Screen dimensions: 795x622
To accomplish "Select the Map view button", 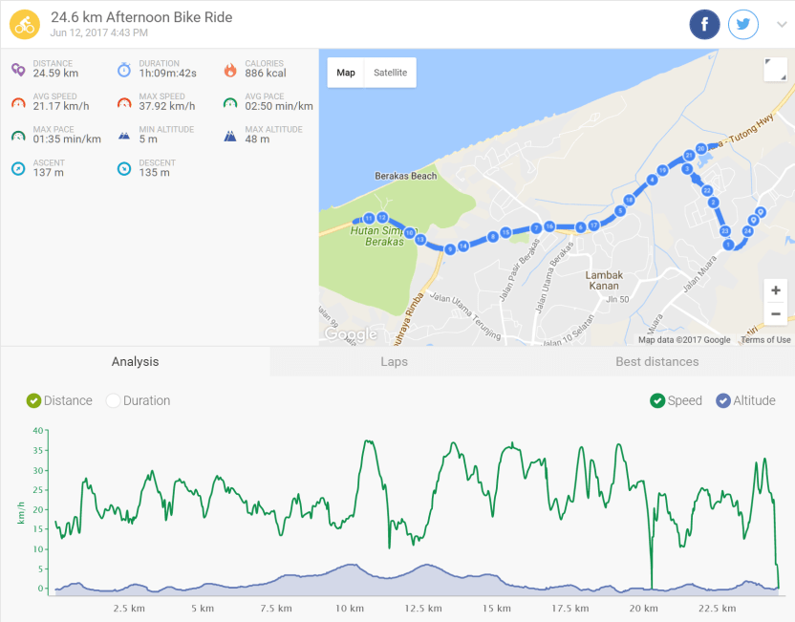I will [346, 73].
